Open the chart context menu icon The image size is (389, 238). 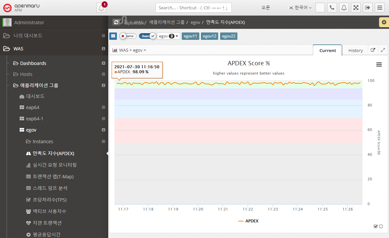[379, 65]
